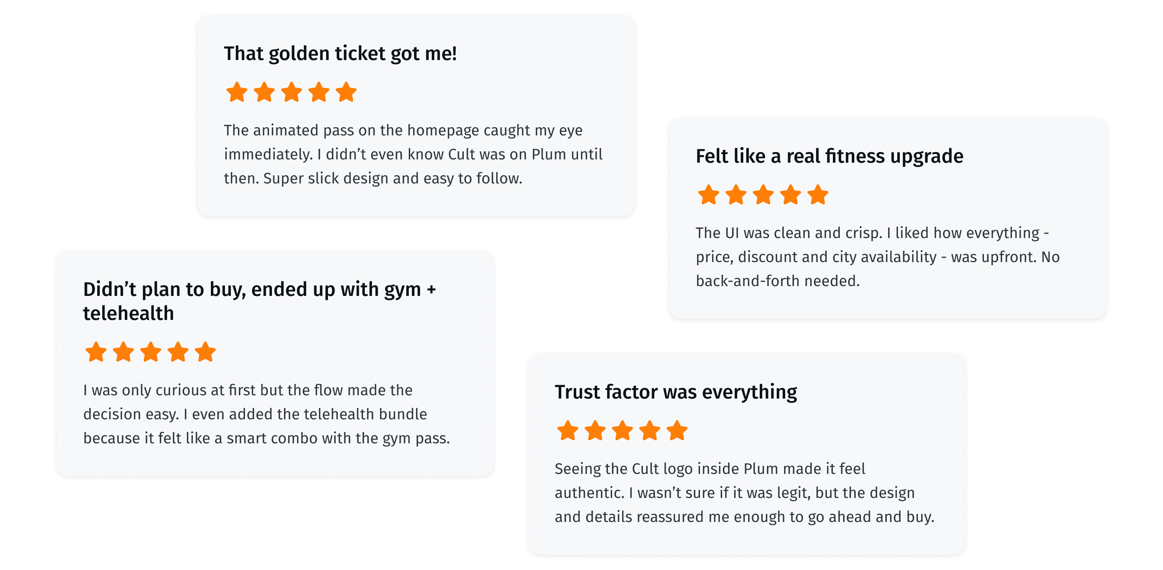Click second star in telehealth review card
This screenshot has height=570, width=1163.
pyautogui.click(x=123, y=352)
